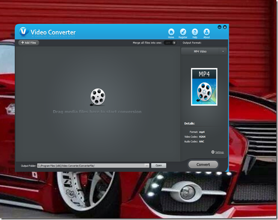
Task: Click the 'Audio Codec: AAC' detail line
Action: click(x=194, y=142)
